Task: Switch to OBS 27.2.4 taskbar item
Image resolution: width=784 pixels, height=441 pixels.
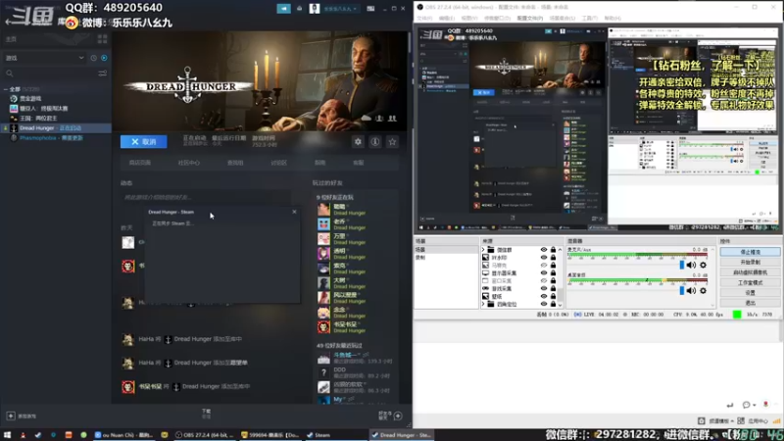Action: pos(205,435)
